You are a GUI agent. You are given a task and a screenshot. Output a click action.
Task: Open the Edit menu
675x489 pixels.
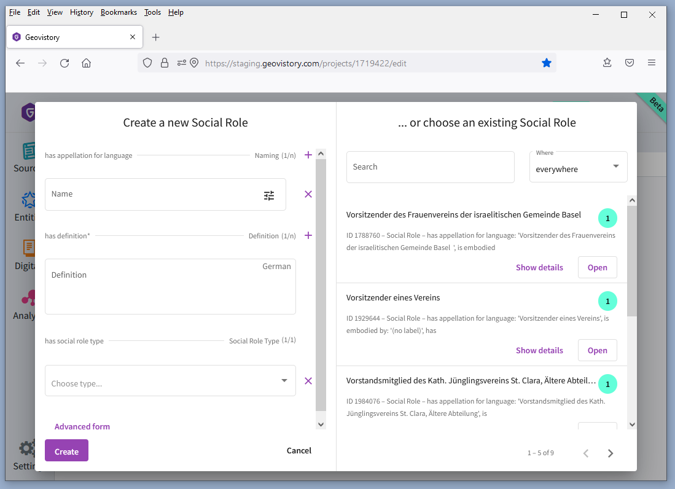(34, 12)
